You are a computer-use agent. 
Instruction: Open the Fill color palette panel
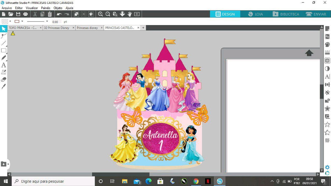(327, 45)
